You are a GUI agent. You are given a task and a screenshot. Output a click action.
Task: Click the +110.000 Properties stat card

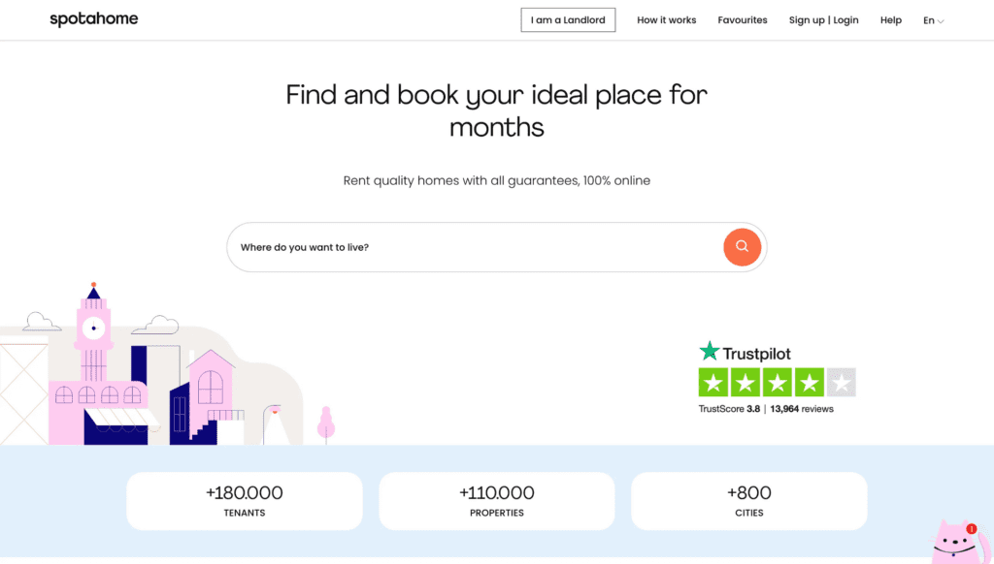click(x=497, y=501)
